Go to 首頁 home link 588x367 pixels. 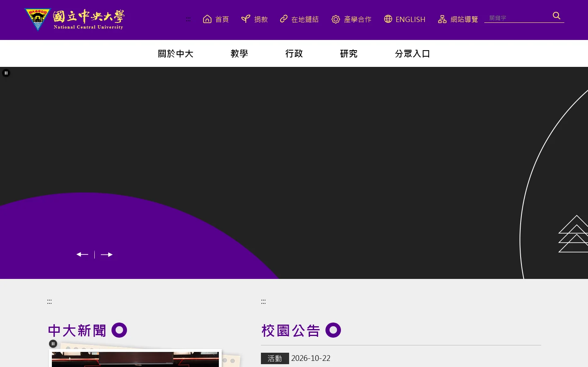click(216, 19)
